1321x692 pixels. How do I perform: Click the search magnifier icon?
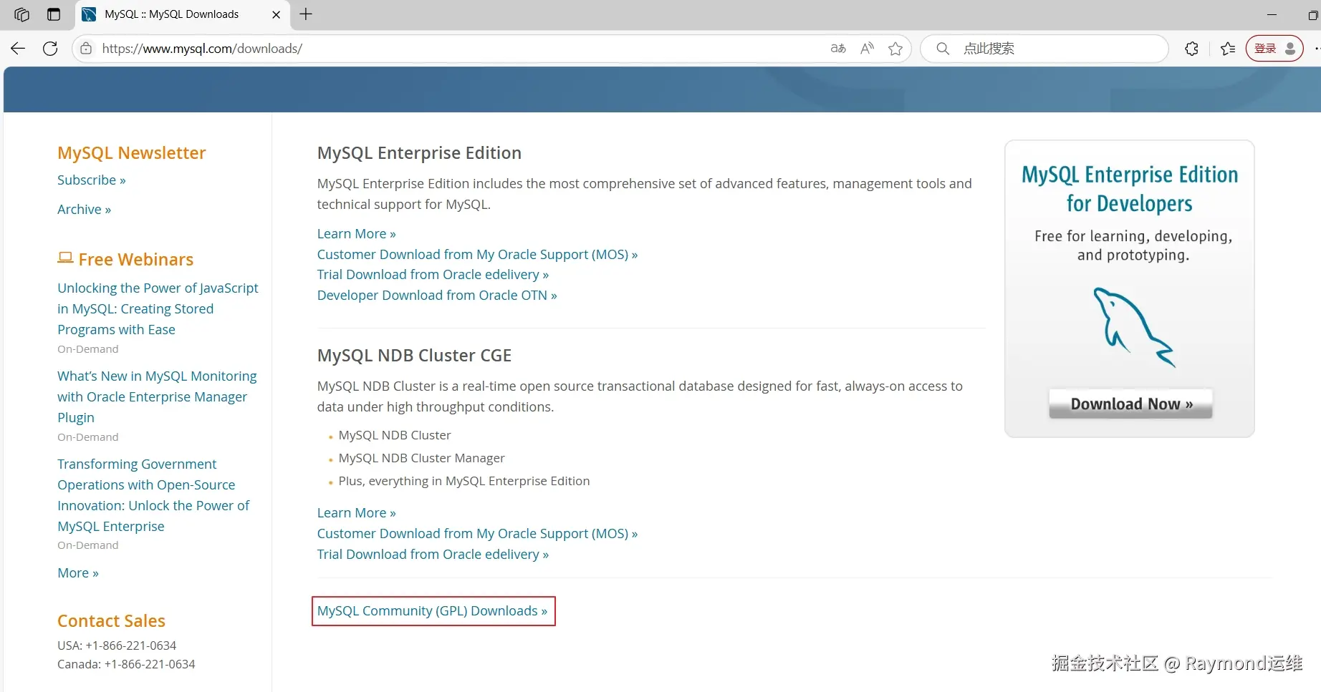click(x=943, y=49)
